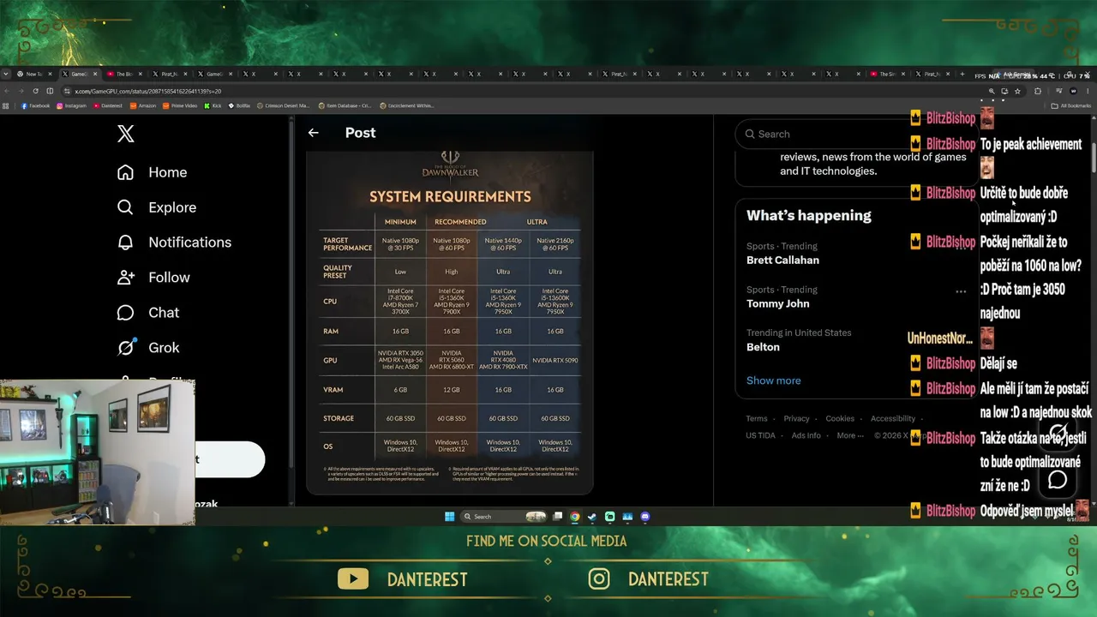
Task: Open the Instagram bookmark
Action: 71,105
